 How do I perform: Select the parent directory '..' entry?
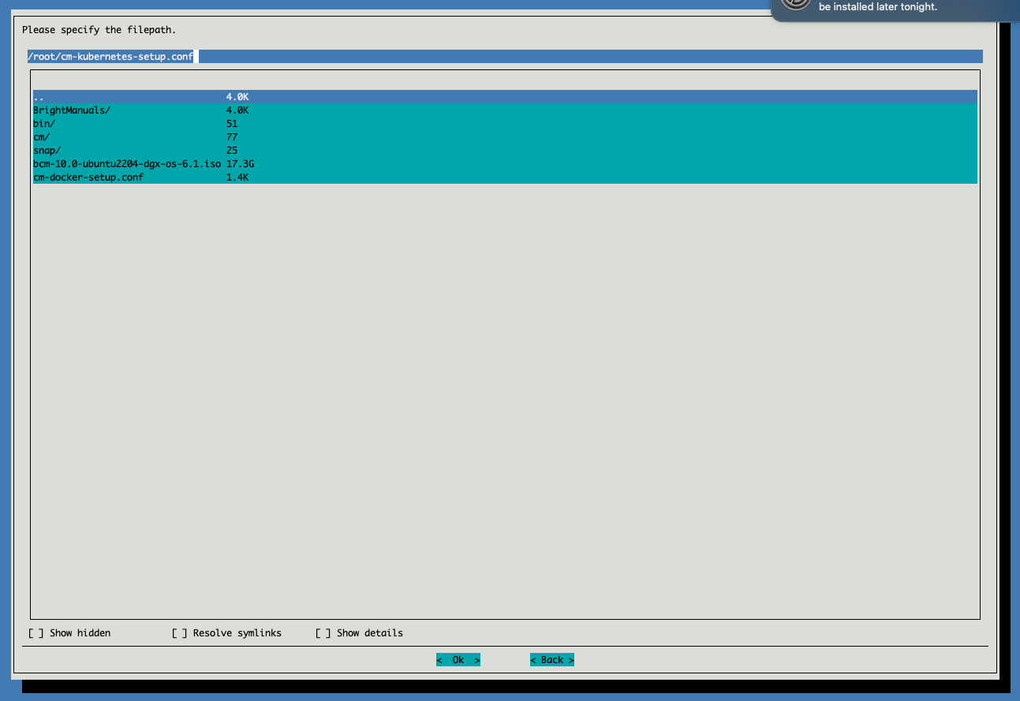(x=505, y=97)
